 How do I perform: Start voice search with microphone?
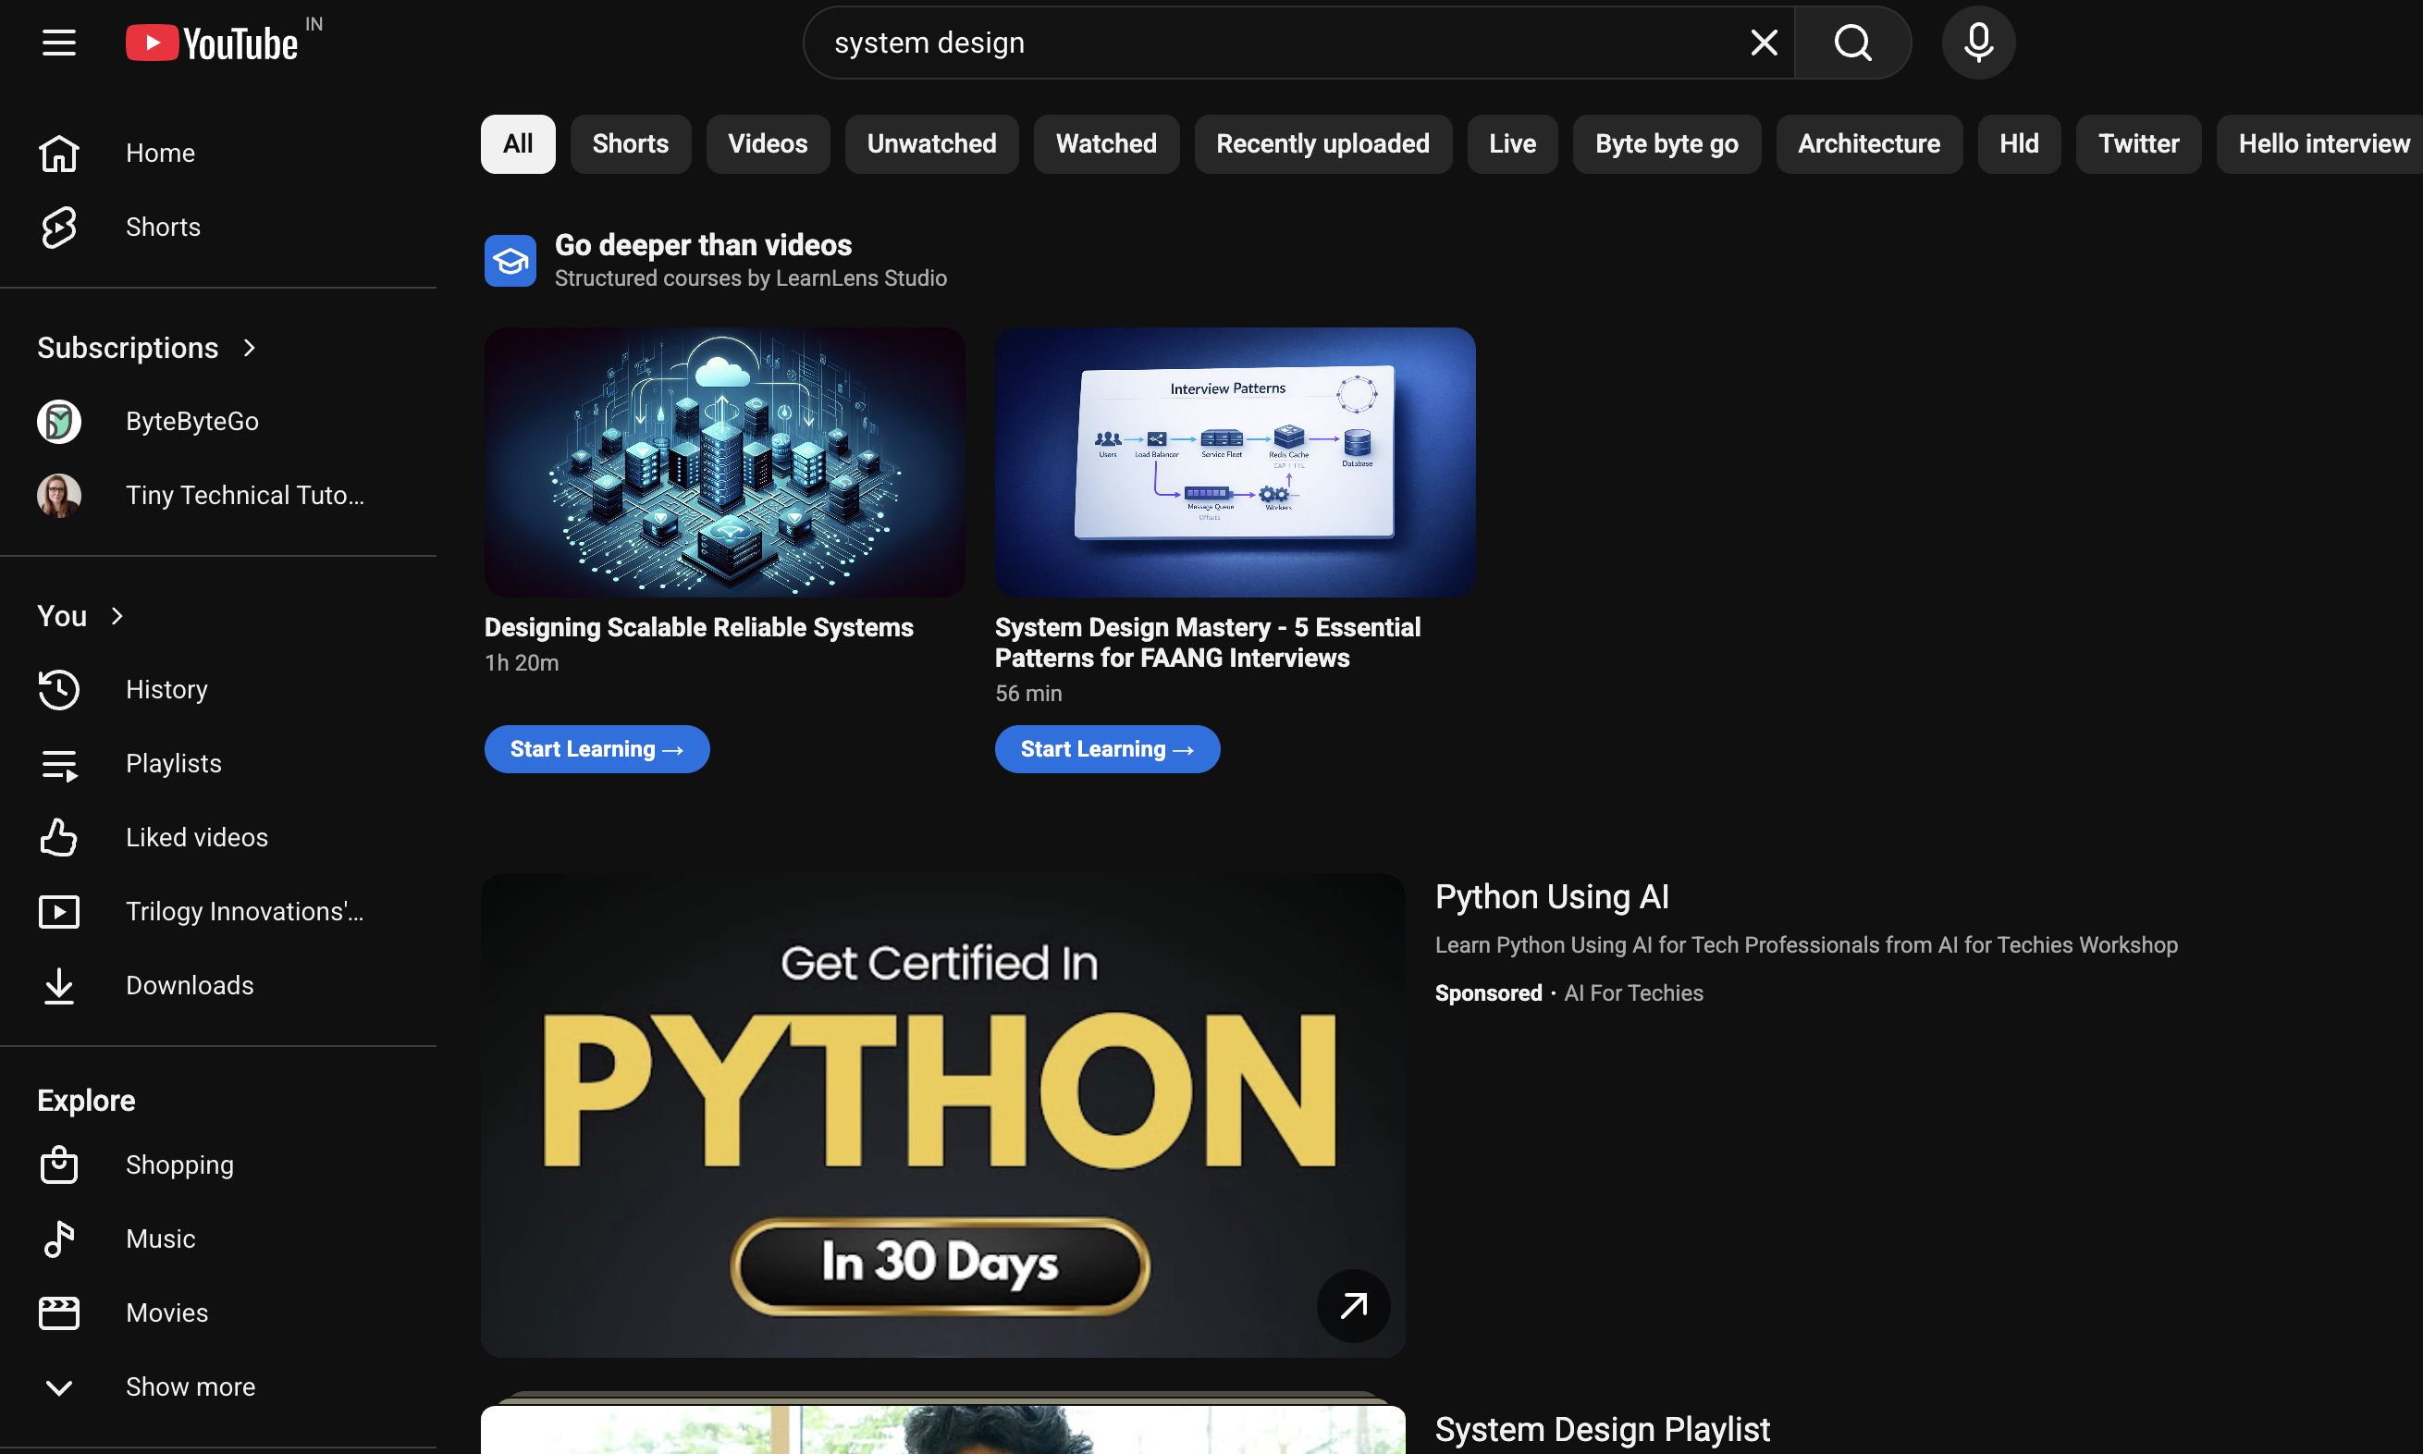(x=1977, y=43)
